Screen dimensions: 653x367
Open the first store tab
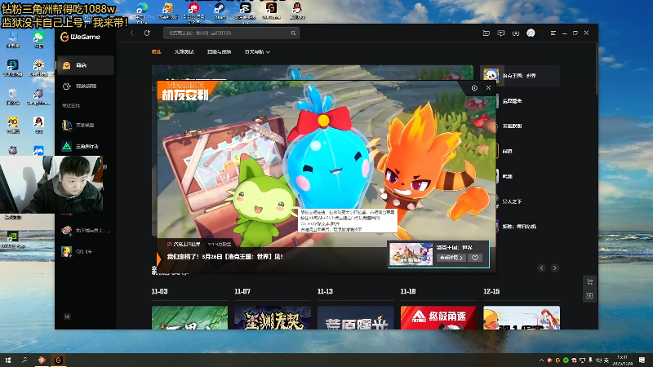[x=156, y=51]
